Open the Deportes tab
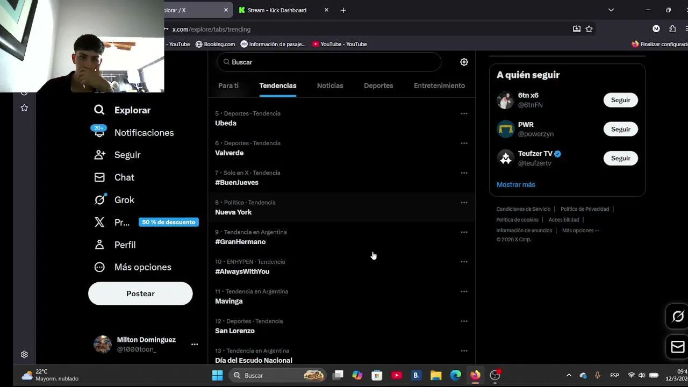Viewport: 688px width, 387px height. coord(378,85)
